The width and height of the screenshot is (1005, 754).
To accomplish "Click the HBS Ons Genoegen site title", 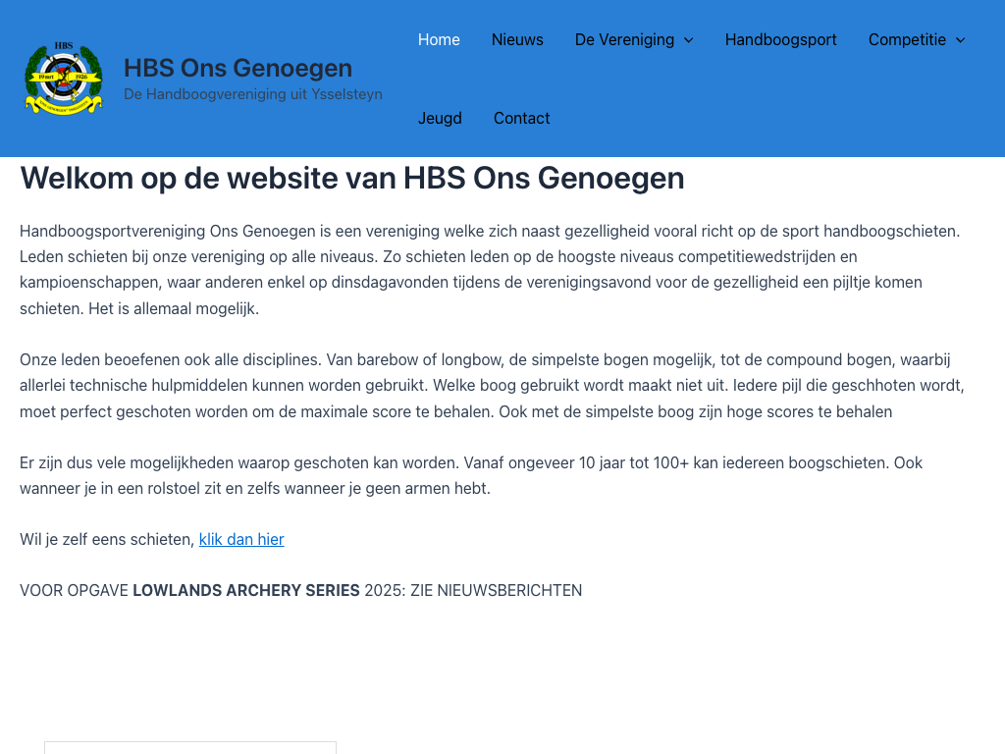I will coord(238,68).
